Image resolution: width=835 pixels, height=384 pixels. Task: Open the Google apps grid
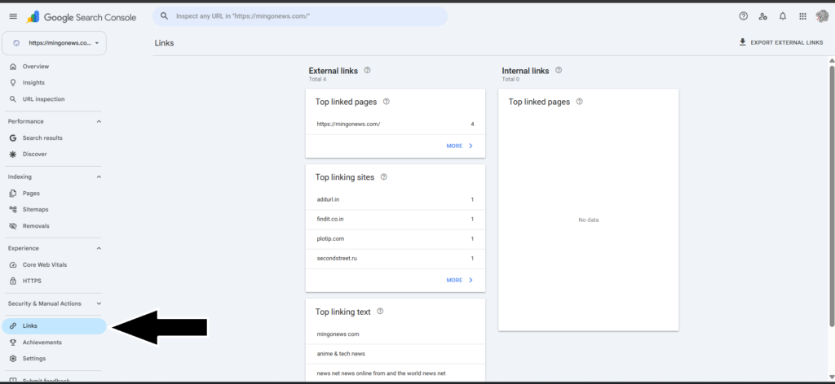[802, 16]
